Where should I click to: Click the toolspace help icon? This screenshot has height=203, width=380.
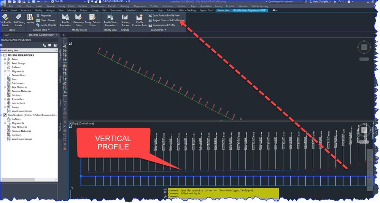coord(55,45)
